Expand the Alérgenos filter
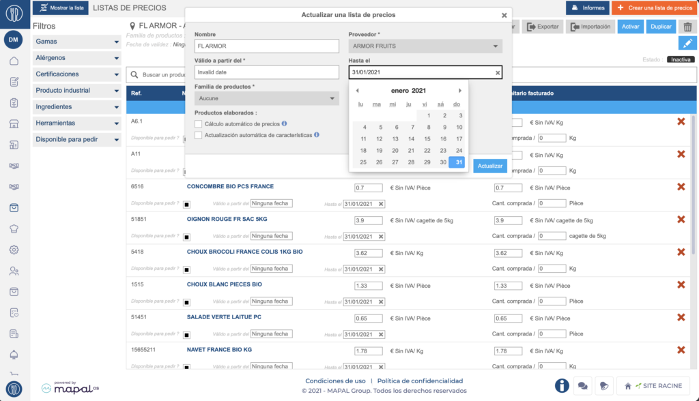The image size is (699, 401). 76,58
